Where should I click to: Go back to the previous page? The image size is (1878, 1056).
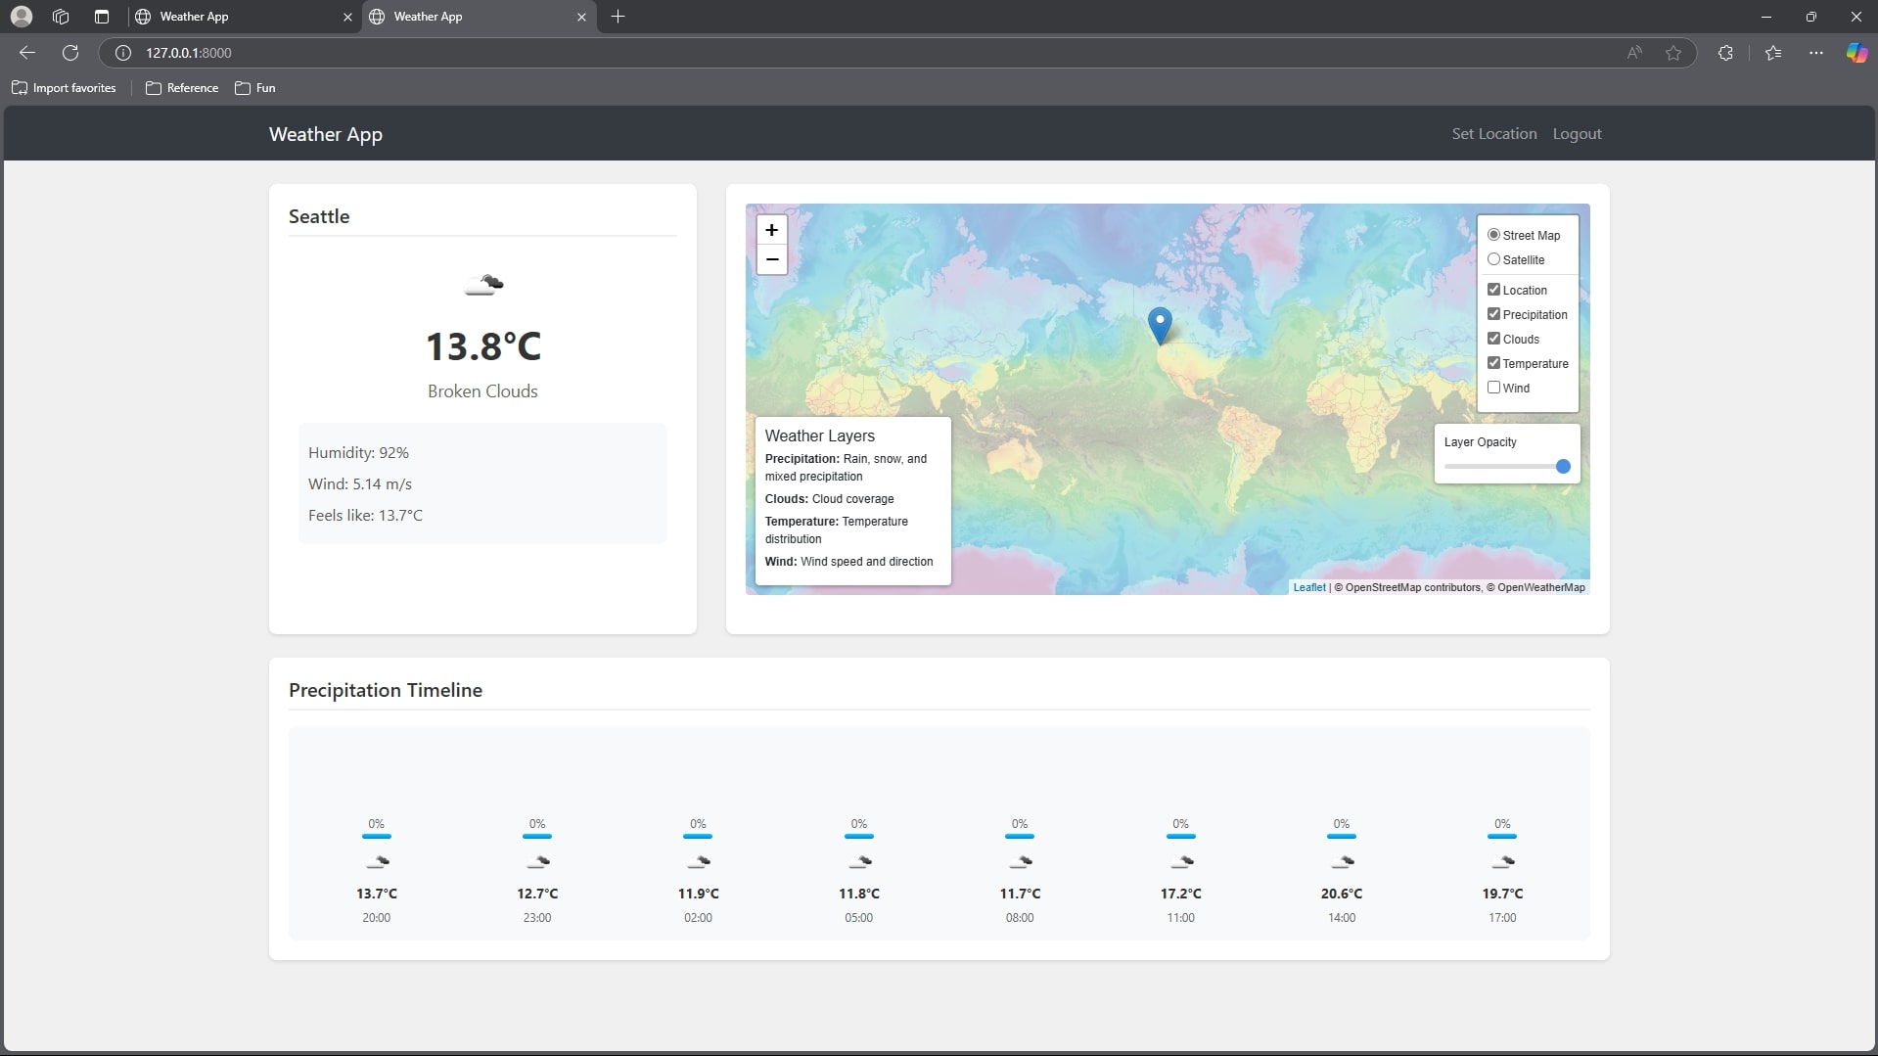(27, 53)
